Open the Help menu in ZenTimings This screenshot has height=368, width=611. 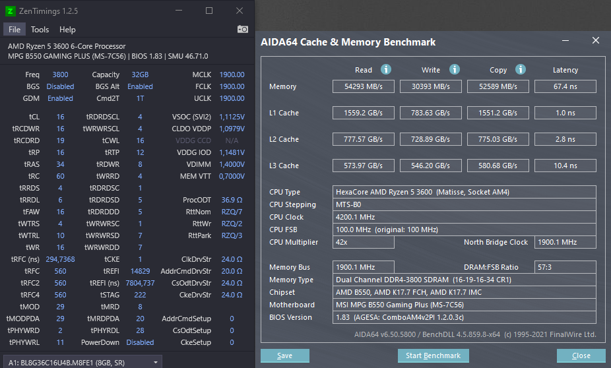(x=67, y=30)
